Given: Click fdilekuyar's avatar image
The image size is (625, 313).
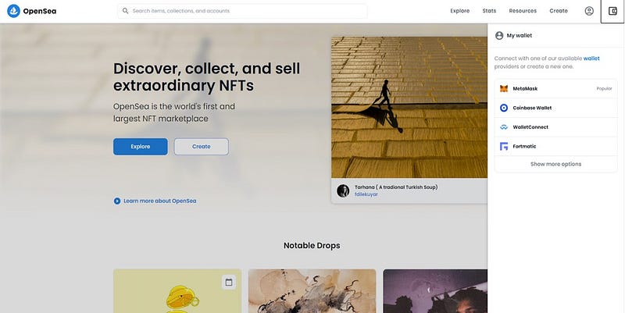Looking at the screenshot, I should click(343, 190).
